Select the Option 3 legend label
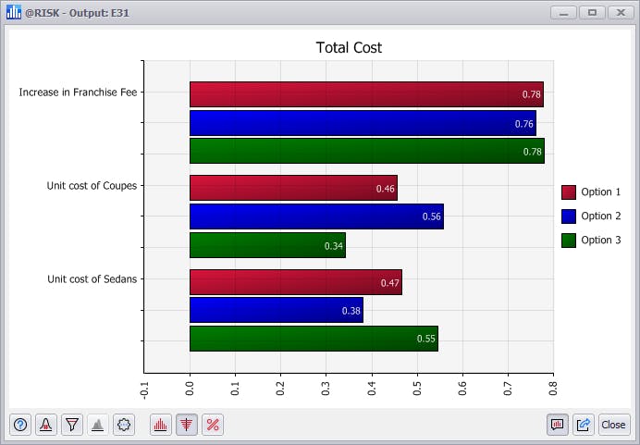 pyautogui.click(x=601, y=240)
